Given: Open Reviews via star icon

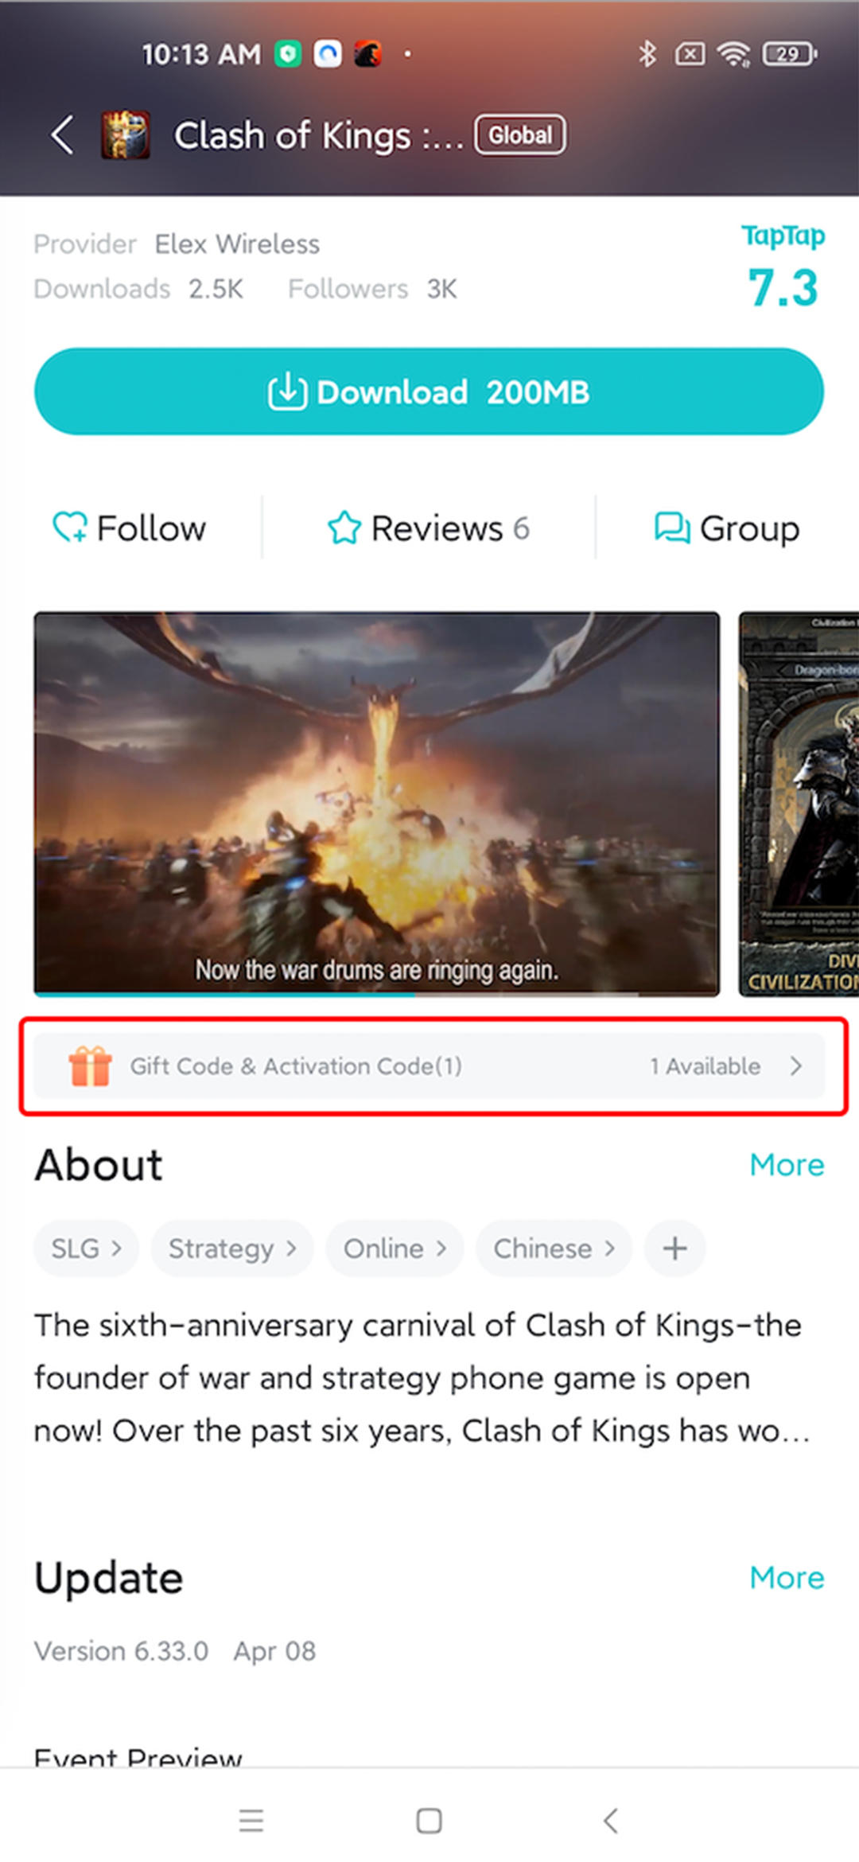Looking at the screenshot, I should [344, 528].
